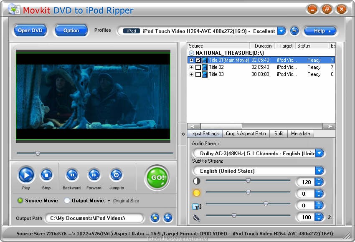
Task: Stop the video preview
Action: coord(46,175)
